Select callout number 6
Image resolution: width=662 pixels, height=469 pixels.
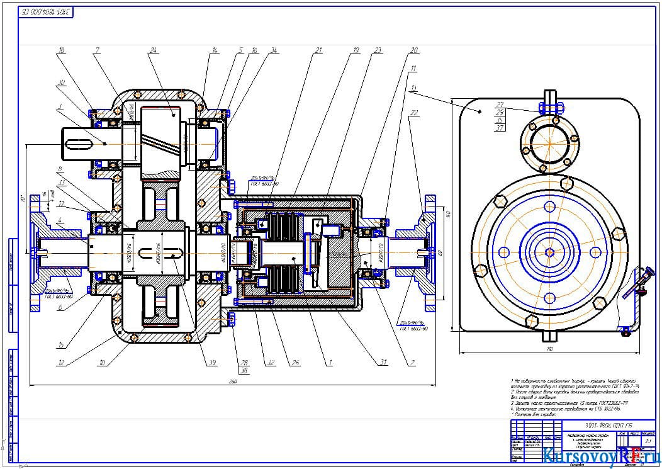[x=60, y=308]
